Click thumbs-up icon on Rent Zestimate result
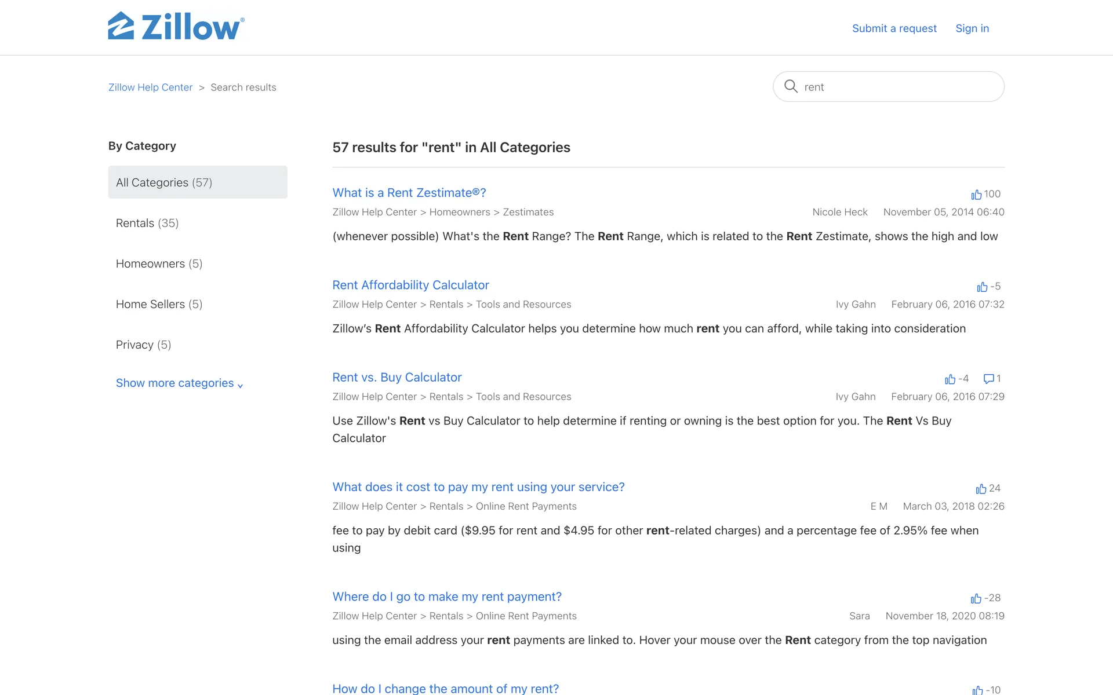 [976, 195]
